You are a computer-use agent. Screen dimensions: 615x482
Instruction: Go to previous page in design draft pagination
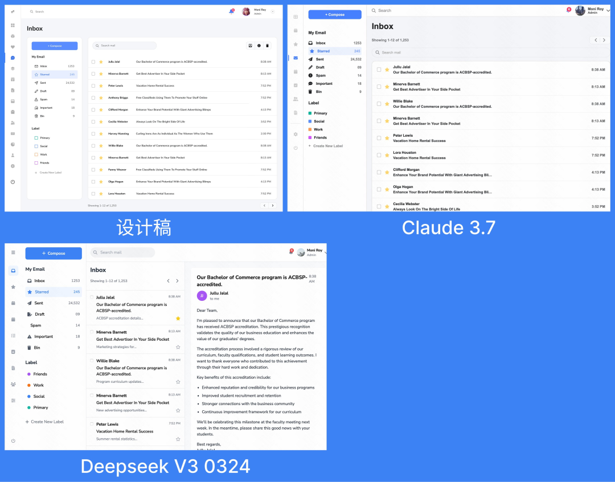click(x=264, y=205)
